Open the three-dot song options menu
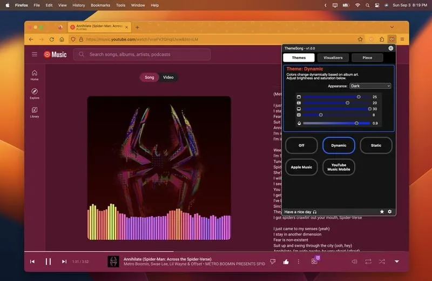The height and width of the screenshot is (281, 432). (299, 262)
